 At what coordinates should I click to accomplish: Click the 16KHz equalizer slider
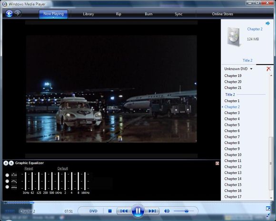pos(85,181)
